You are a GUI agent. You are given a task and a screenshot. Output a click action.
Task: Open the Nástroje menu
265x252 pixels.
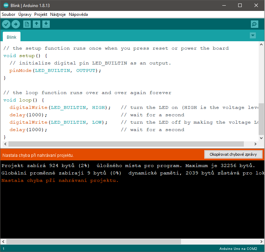click(58, 14)
